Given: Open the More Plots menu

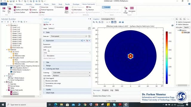Looking at the screenshot, I should pos(67,10).
